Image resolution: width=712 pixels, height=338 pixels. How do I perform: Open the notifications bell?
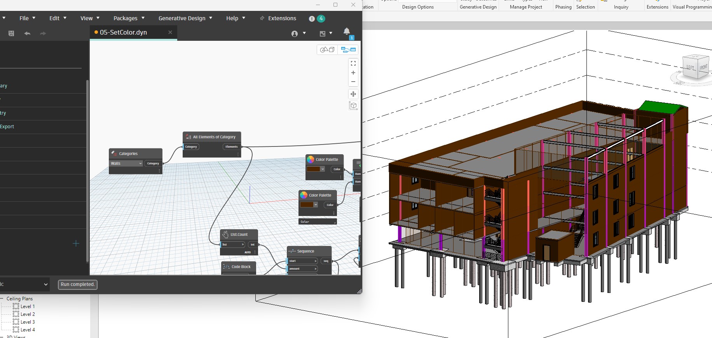point(347,31)
